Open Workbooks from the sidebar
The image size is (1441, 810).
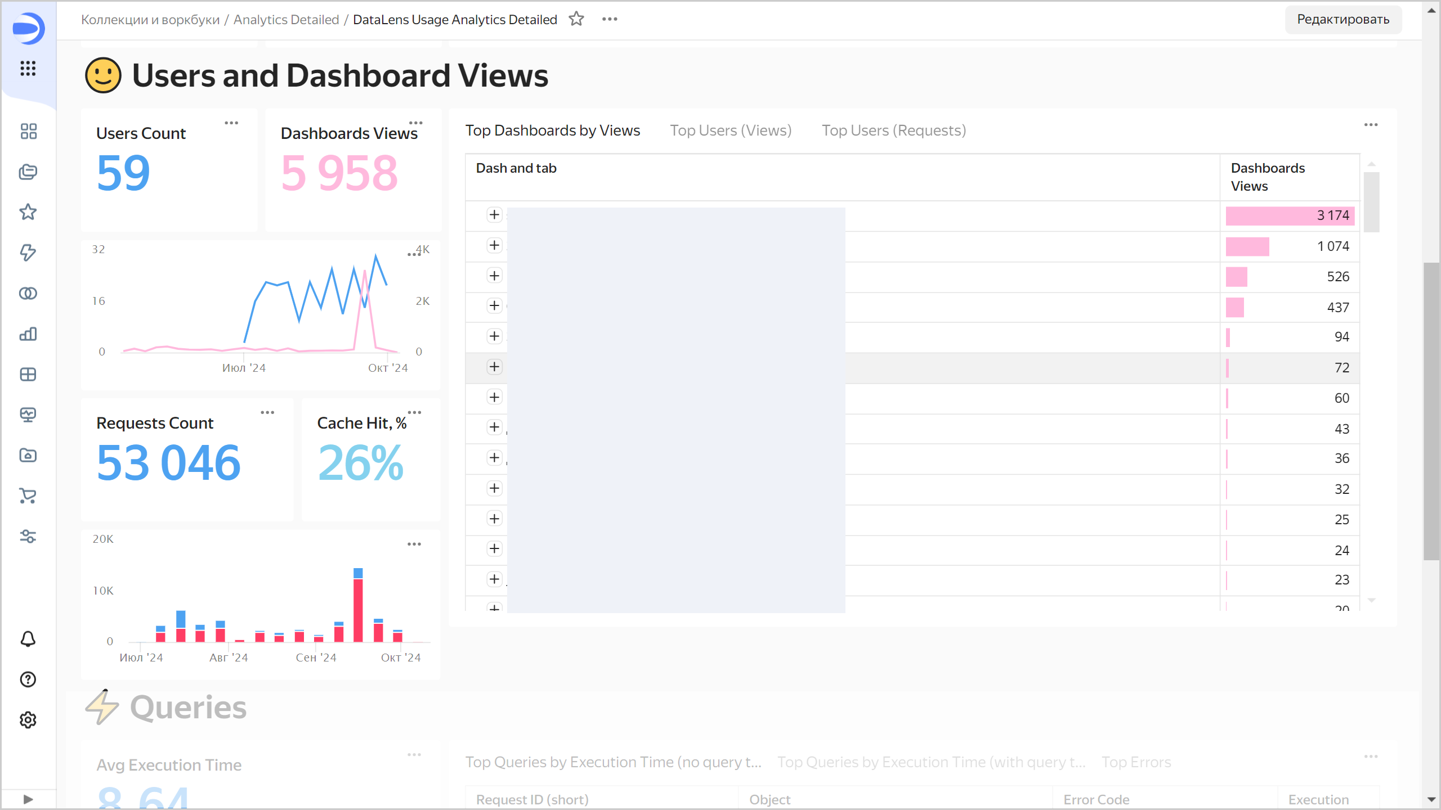click(28, 172)
